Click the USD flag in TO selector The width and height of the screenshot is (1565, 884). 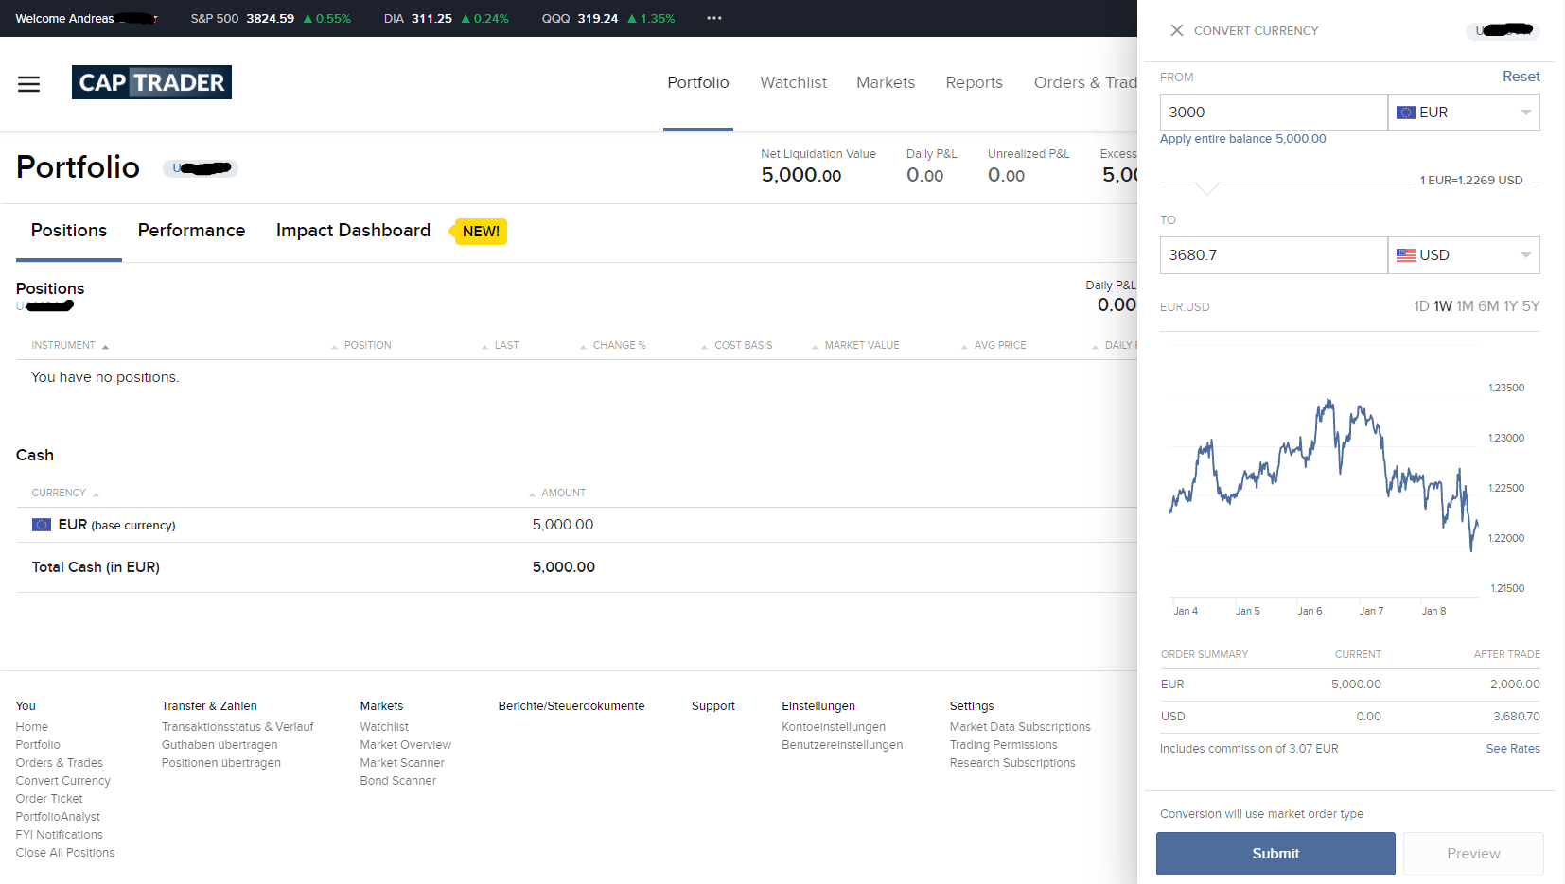coord(1406,255)
